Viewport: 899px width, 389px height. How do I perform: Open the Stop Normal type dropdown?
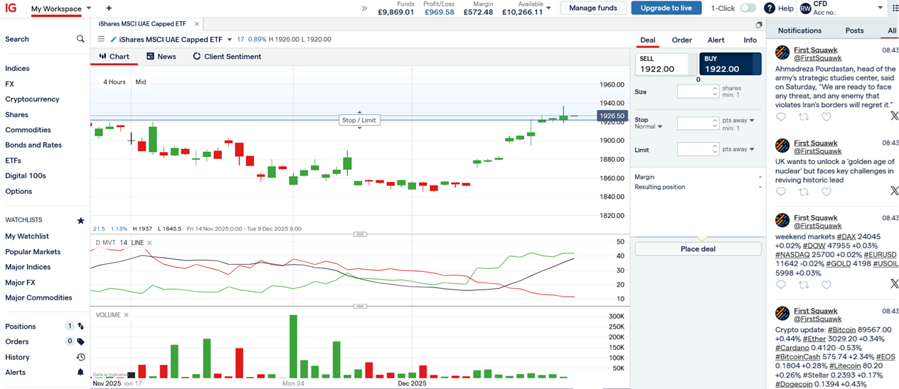[649, 126]
